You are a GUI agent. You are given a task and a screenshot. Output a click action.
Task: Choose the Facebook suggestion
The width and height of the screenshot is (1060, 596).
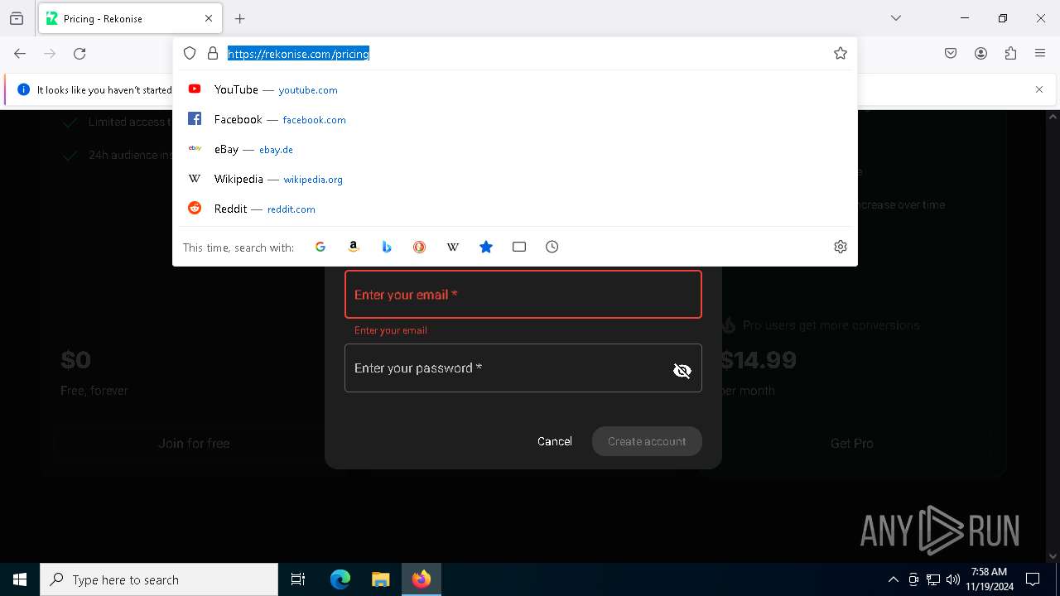tap(515, 119)
